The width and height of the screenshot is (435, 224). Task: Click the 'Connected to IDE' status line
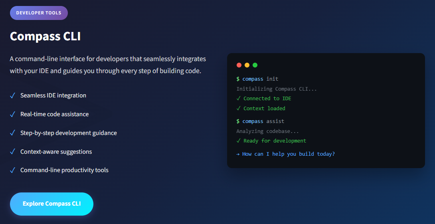click(x=264, y=99)
